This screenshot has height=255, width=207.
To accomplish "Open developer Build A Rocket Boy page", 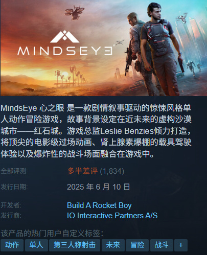I will (99, 205).
